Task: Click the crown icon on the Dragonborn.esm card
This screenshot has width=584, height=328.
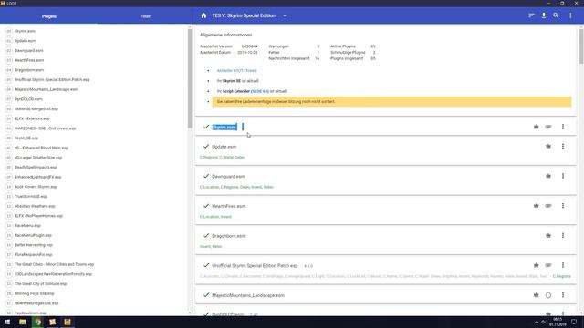Action: (548, 235)
